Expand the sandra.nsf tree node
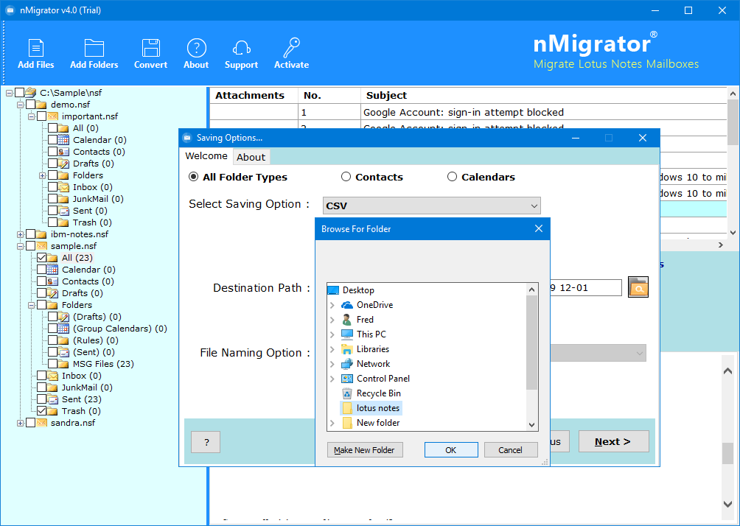This screenshot has height=526, width=740. point(21,423)
